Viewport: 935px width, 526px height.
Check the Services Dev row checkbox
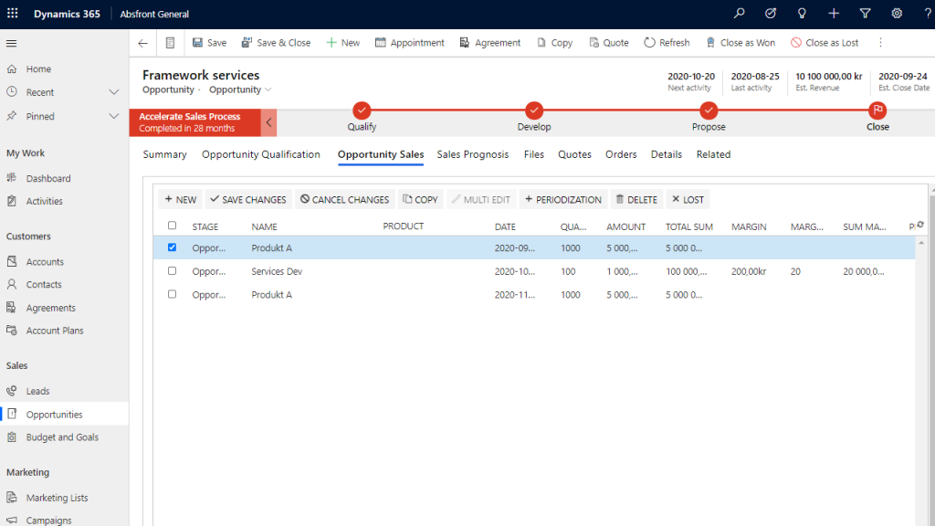172,270
